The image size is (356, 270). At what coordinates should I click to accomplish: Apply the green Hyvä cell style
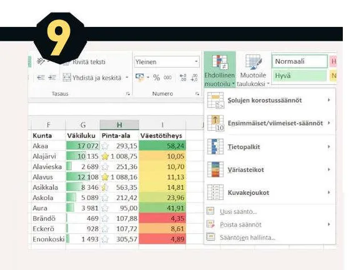coord(300,76)
